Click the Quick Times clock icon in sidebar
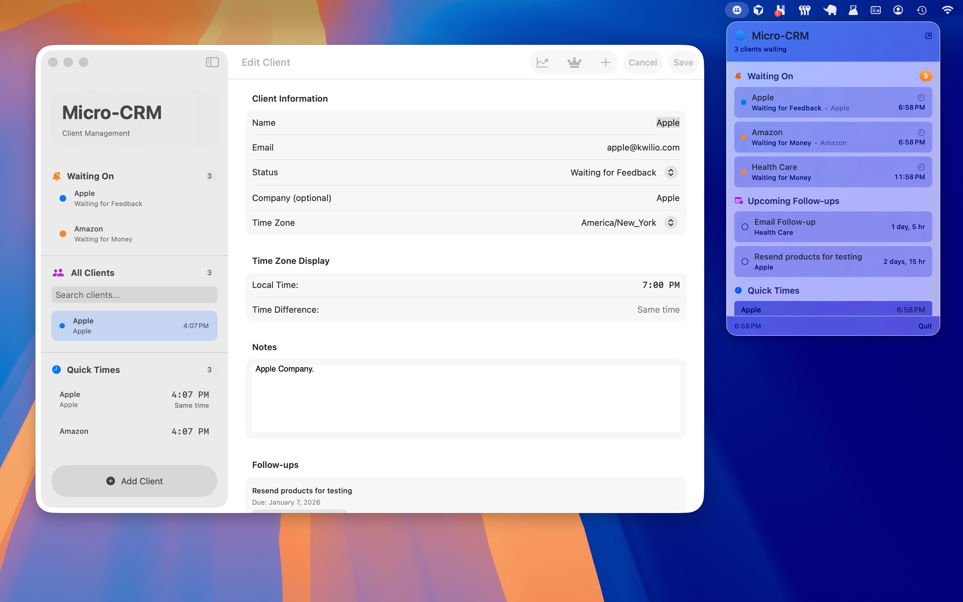The height and width of the screenshot is (602, 963). coord(57,370)
